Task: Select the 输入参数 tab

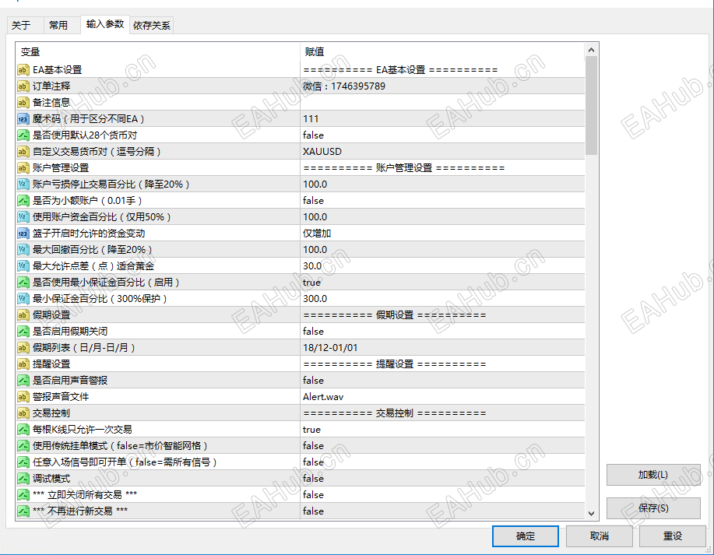Action: (105, 24)
